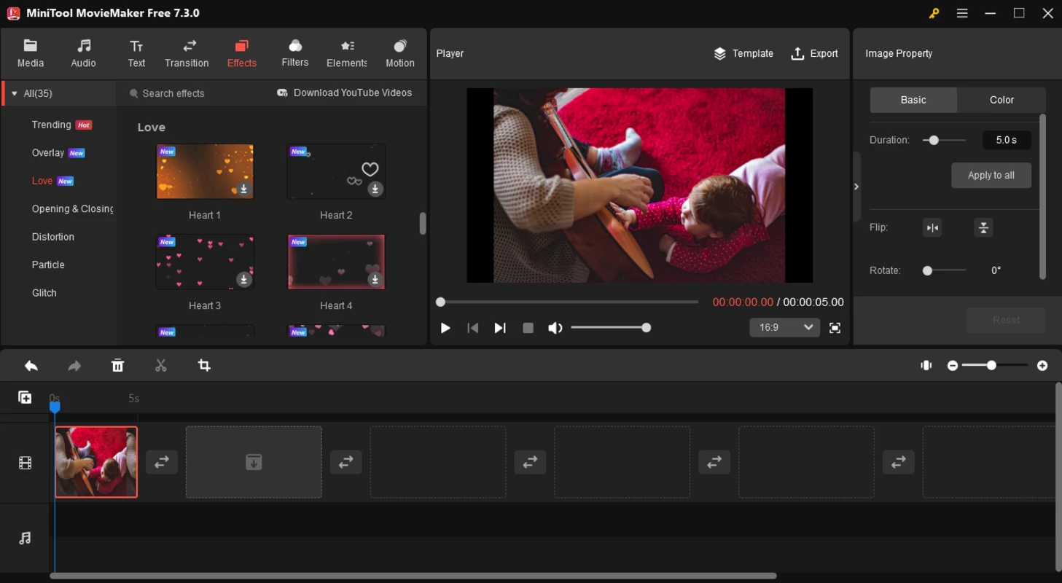This screenshot has width=1062, height=583.
Task: Flip image horizontally
Action: coord(932,228)
